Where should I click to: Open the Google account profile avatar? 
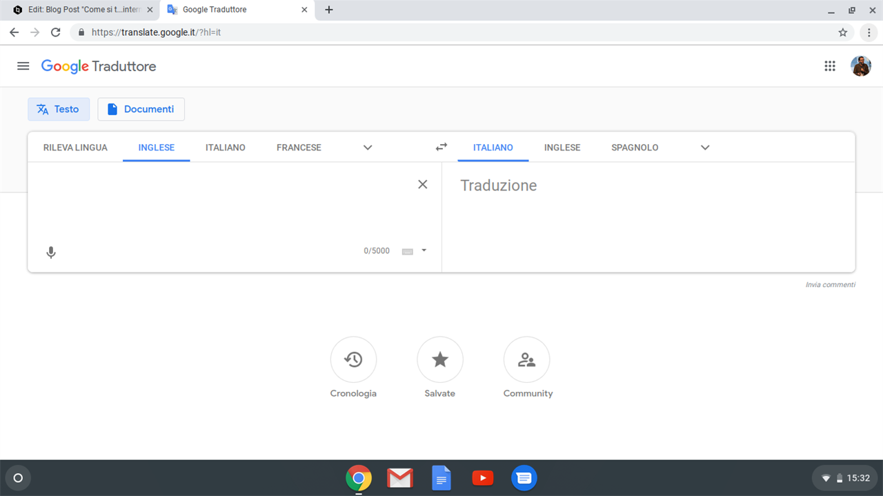pyautogui.click(x=861, y=66)
